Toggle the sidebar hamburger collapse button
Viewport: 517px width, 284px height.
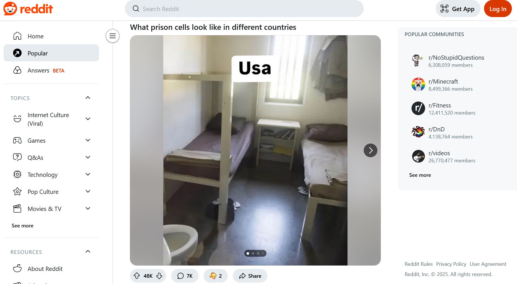(113, 36)
